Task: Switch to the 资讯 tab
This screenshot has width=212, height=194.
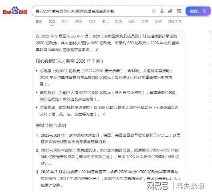Action: [79, 22]
